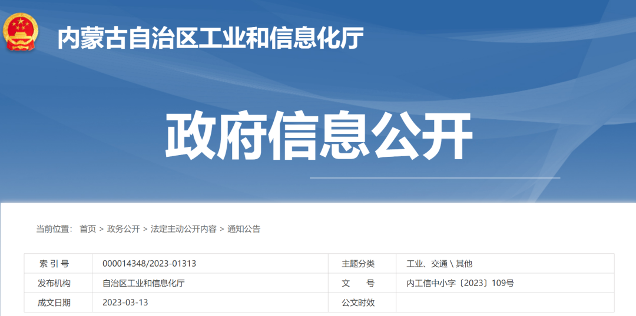Click the 当前位置 label
Image resolution: width=636 pixels, height=316 pixels.
click(54, 229)
